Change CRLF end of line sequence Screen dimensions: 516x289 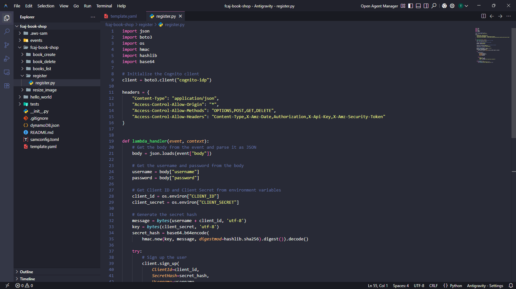coord(433,285)
